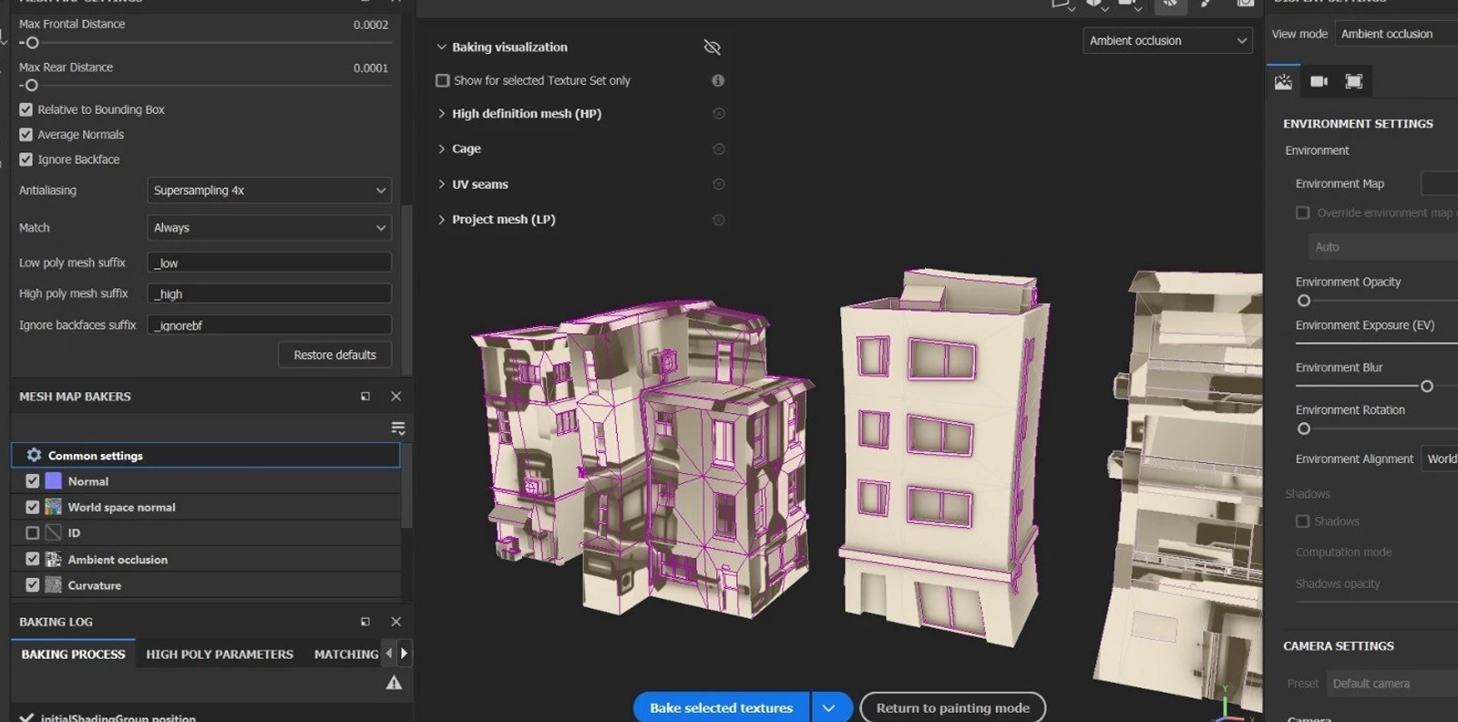Adjust the Max Frontal Distance slider
This screenshot has width=1458, height=722.
tap(32, 43)
